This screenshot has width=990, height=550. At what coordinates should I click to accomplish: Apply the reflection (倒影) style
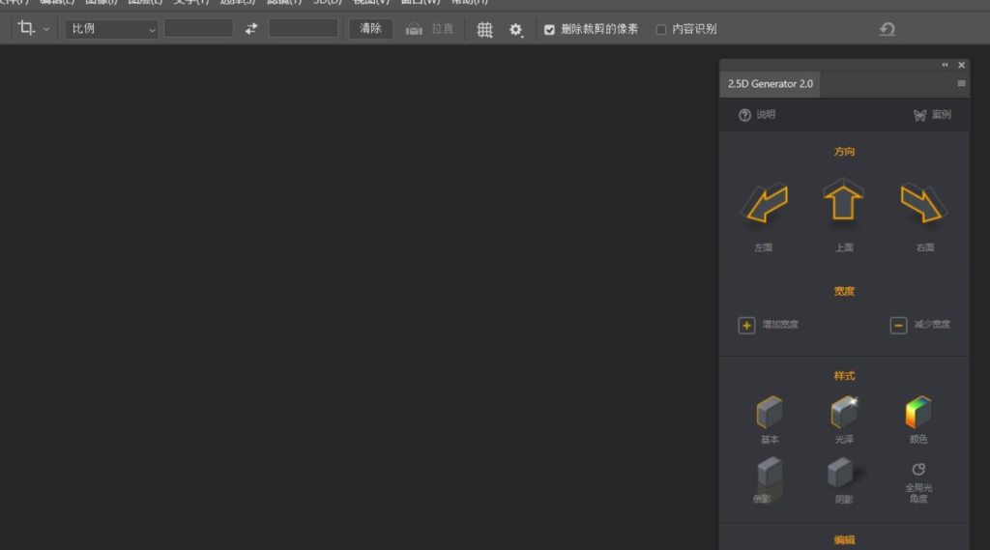(x=769, y=474)
